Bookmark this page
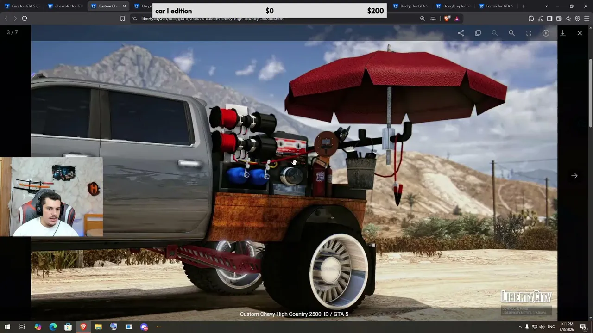The image size is (593, 333). click(x=122, y=18)
